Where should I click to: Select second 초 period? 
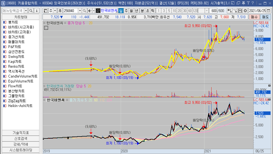(x=147, y=11)
